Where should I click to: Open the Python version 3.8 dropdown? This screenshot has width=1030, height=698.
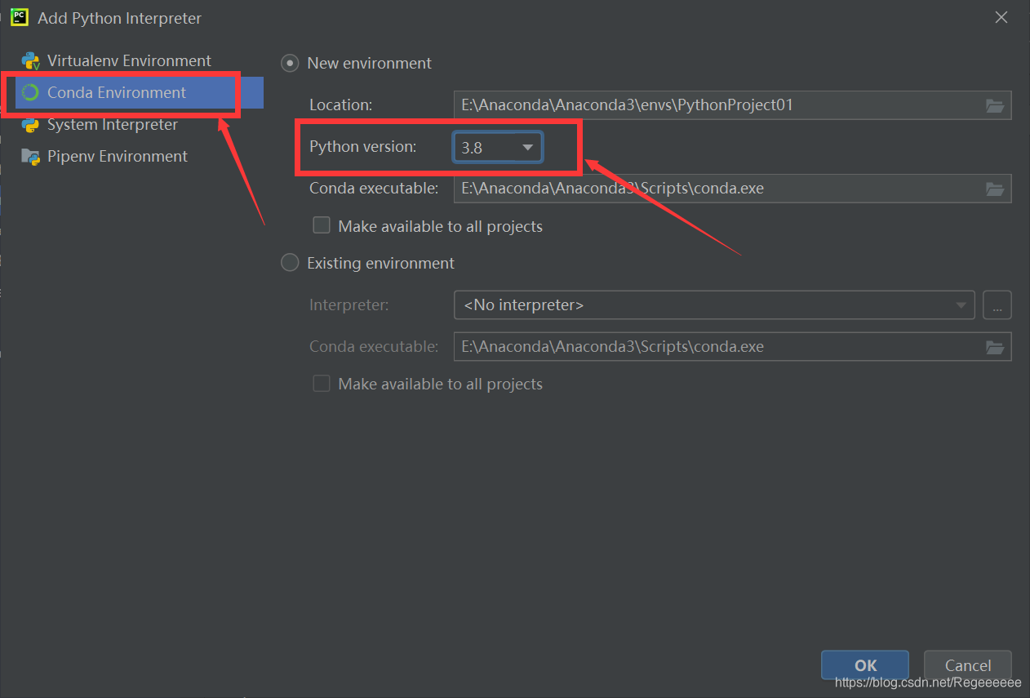pyautogui.click(x=498, y=148)
